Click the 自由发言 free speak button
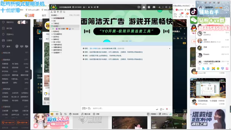The height and width of the screenshot is (130, 231). coord(74,114)
